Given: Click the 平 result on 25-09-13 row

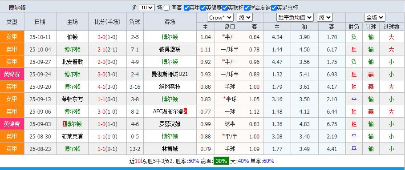Looking at the screenshot, I should (354, 99).
